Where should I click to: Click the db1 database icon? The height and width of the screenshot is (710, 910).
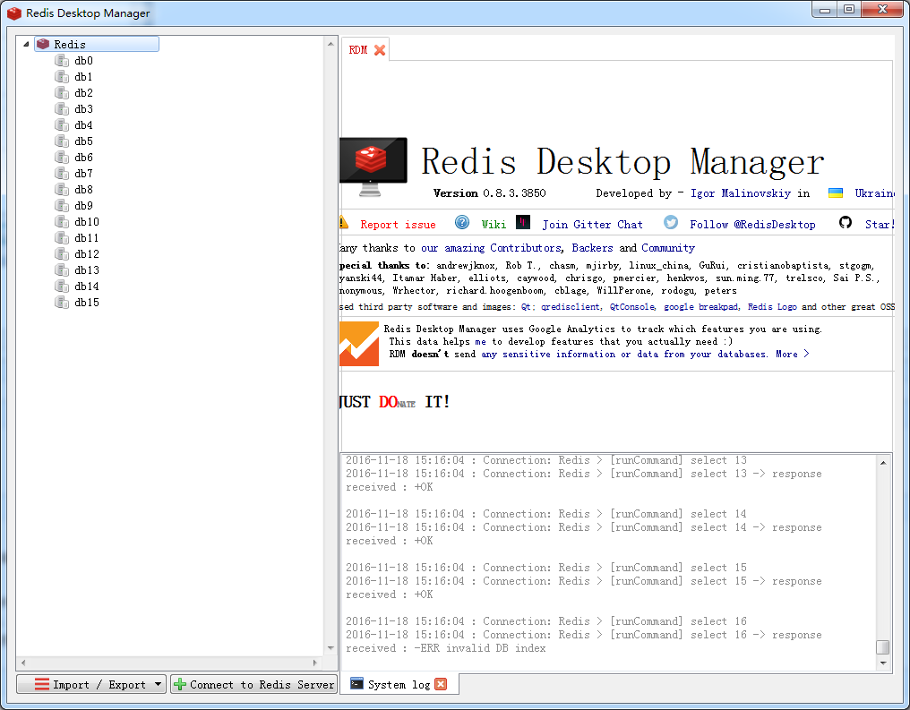[62, 77]
